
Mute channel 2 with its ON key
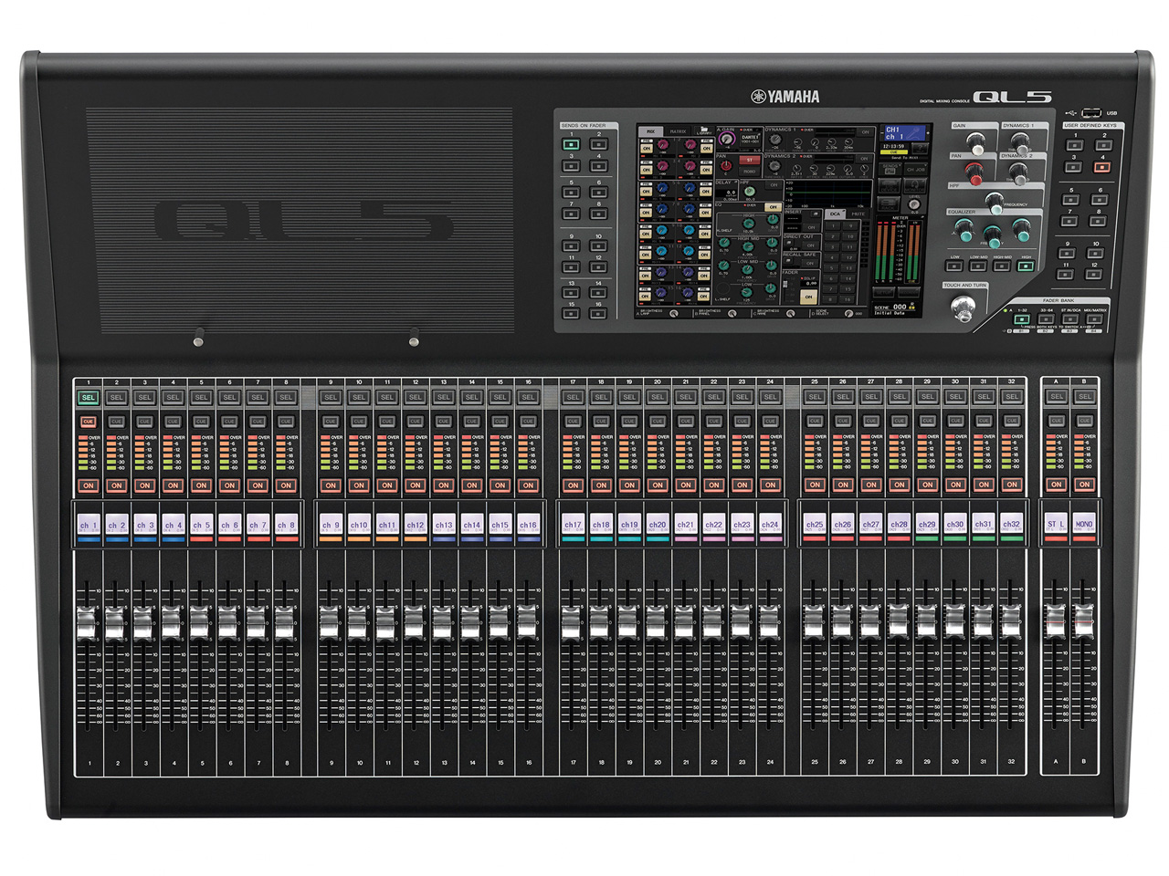[117, 485]
